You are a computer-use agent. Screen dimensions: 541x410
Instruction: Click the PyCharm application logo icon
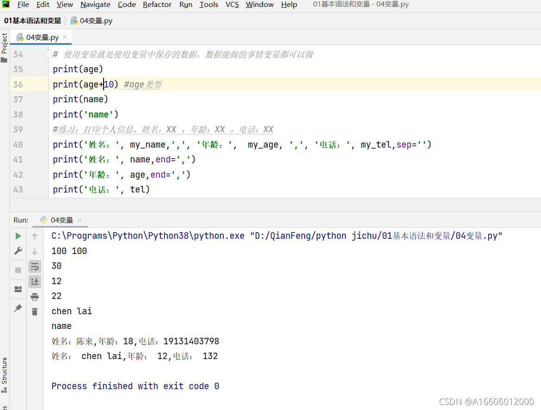click(6, 4)
